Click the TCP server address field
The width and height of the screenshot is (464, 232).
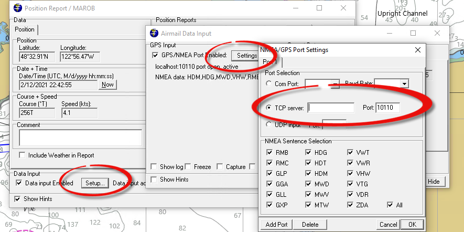(331, 108)
